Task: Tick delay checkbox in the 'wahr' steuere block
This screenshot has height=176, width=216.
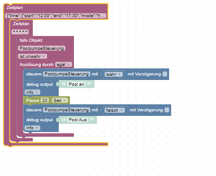Action: pos(165,74)
